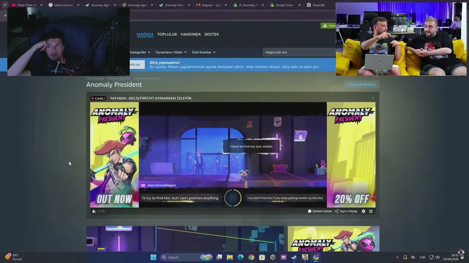Viewport: 469px width, 263px height.
Task: Follow the Aksiyon Oyunları breadcrumb link
Action: tap(119, 79)
